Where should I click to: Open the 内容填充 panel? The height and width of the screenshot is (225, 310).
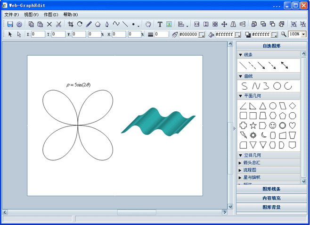pyautogui.click(x=271, y=198)
